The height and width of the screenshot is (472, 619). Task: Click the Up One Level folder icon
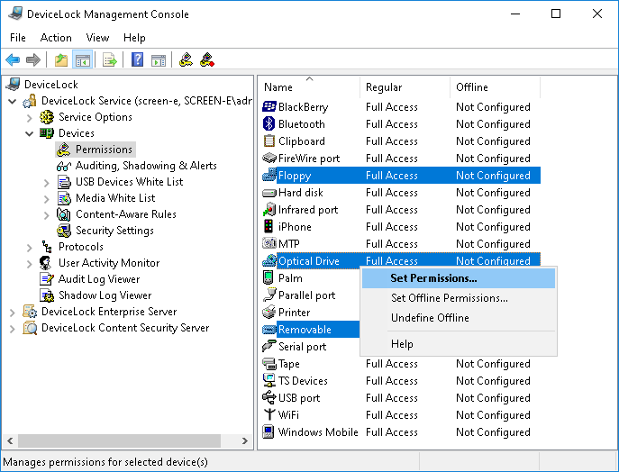pyautogui.click(x=60, y=60)
